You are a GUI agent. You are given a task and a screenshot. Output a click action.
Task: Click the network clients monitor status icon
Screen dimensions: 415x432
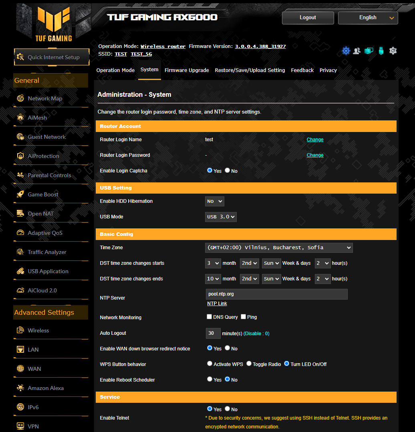click(369, 51)
